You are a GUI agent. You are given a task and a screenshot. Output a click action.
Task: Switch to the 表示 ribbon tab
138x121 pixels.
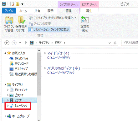tap(50, 11)
